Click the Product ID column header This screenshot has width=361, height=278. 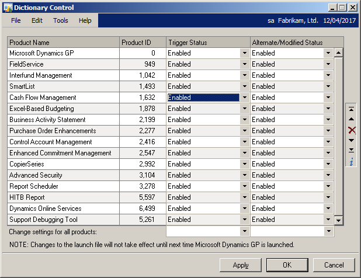click(143, 43)
